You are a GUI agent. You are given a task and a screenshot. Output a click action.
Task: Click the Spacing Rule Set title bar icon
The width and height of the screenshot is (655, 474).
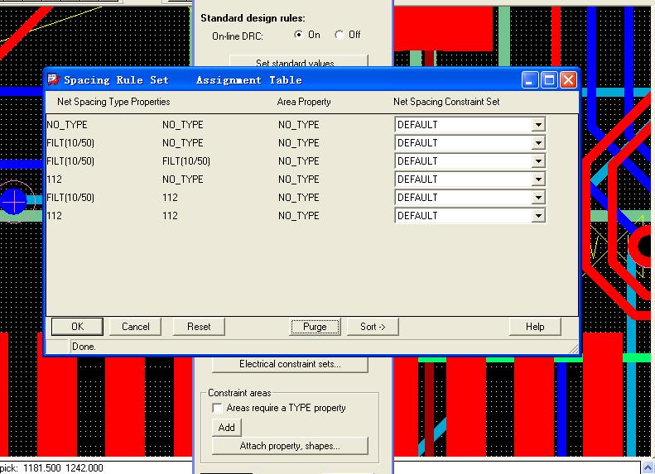(54, 79)
